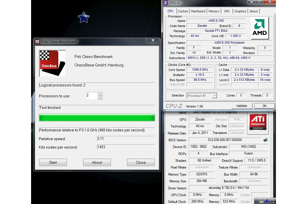Open the Caches tab
This screenshot has height=204, width=307.
[x=183, y=11]
